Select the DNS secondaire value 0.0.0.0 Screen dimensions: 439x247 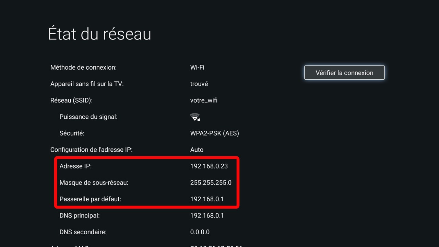[x=200, y=232]
